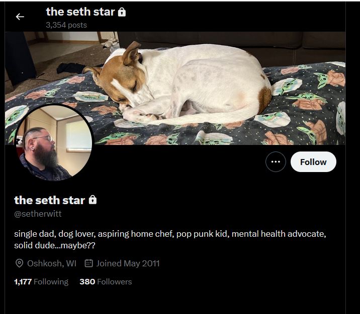Click the 1,177 following number
360x314 pixels.
23,281
